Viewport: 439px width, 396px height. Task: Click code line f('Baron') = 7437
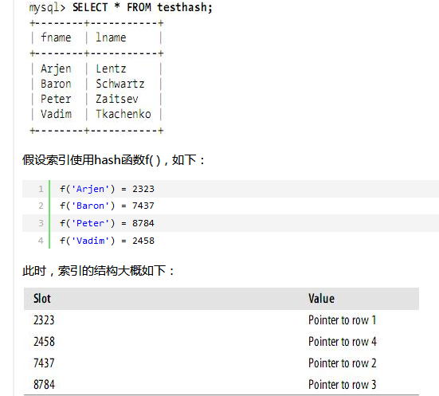107,206
